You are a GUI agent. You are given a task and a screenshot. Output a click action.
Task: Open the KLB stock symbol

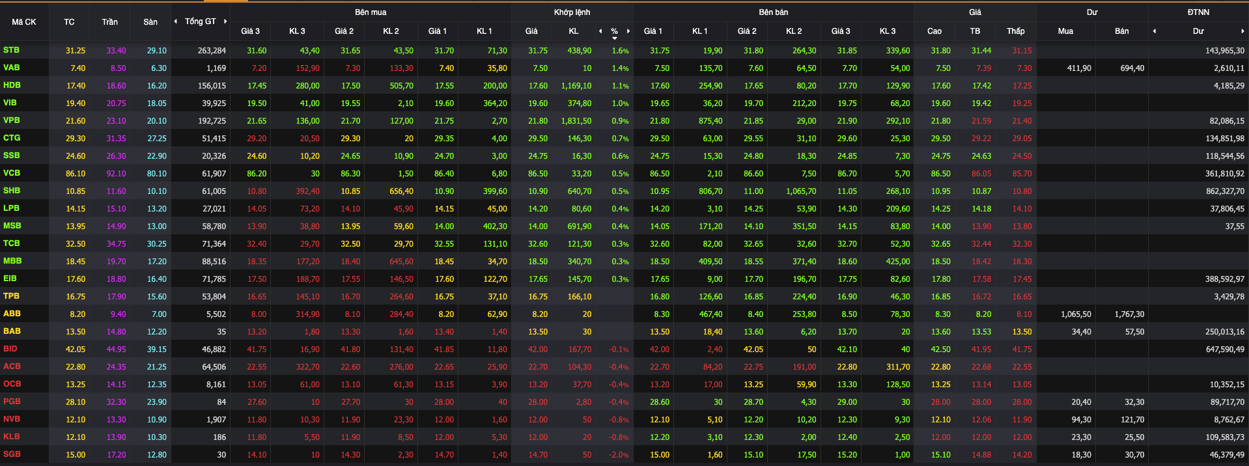pyautogui.click(x=11, y=437)
